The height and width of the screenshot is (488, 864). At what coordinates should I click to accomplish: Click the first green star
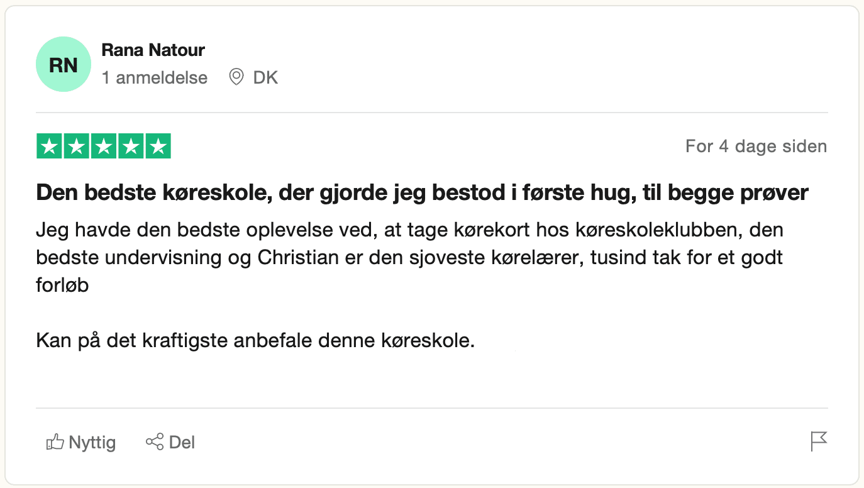tap(49, 147)
